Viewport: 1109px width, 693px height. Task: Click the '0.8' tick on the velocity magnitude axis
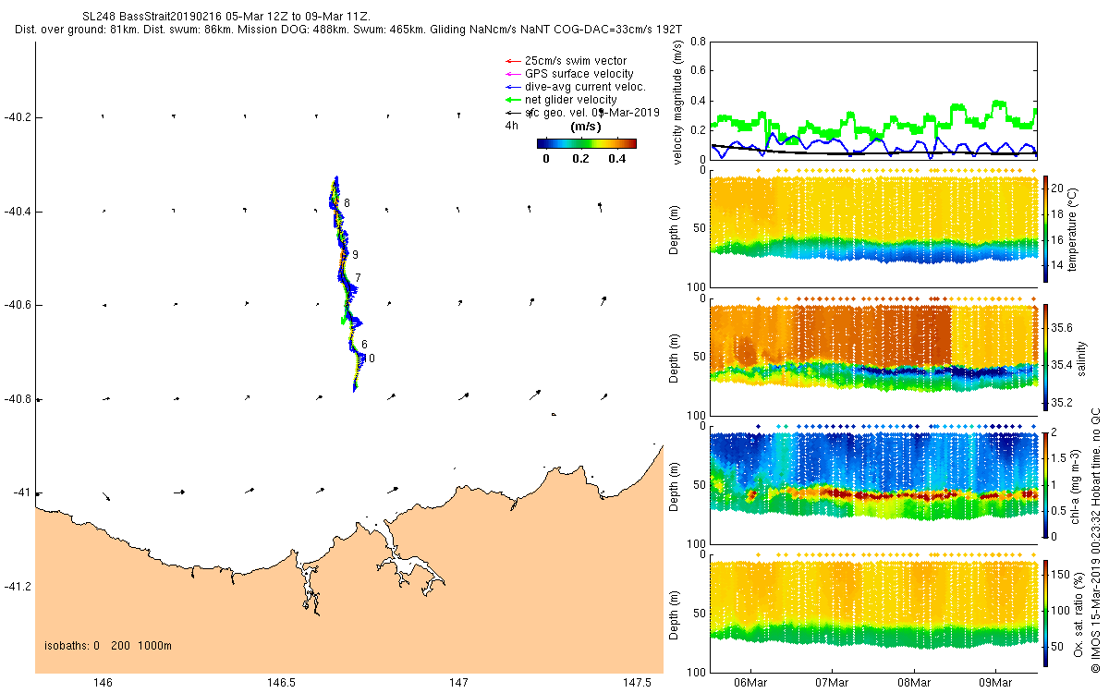click(x=698, y=43)
